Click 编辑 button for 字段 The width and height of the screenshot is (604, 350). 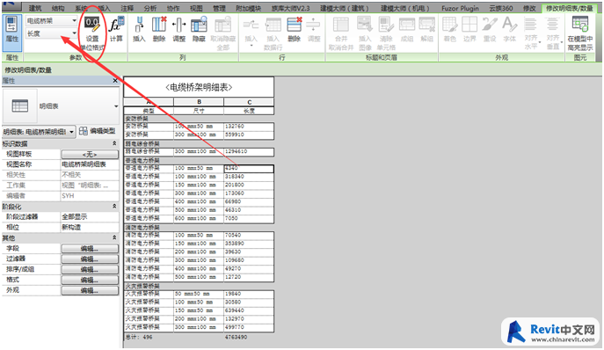click(90, 249)
